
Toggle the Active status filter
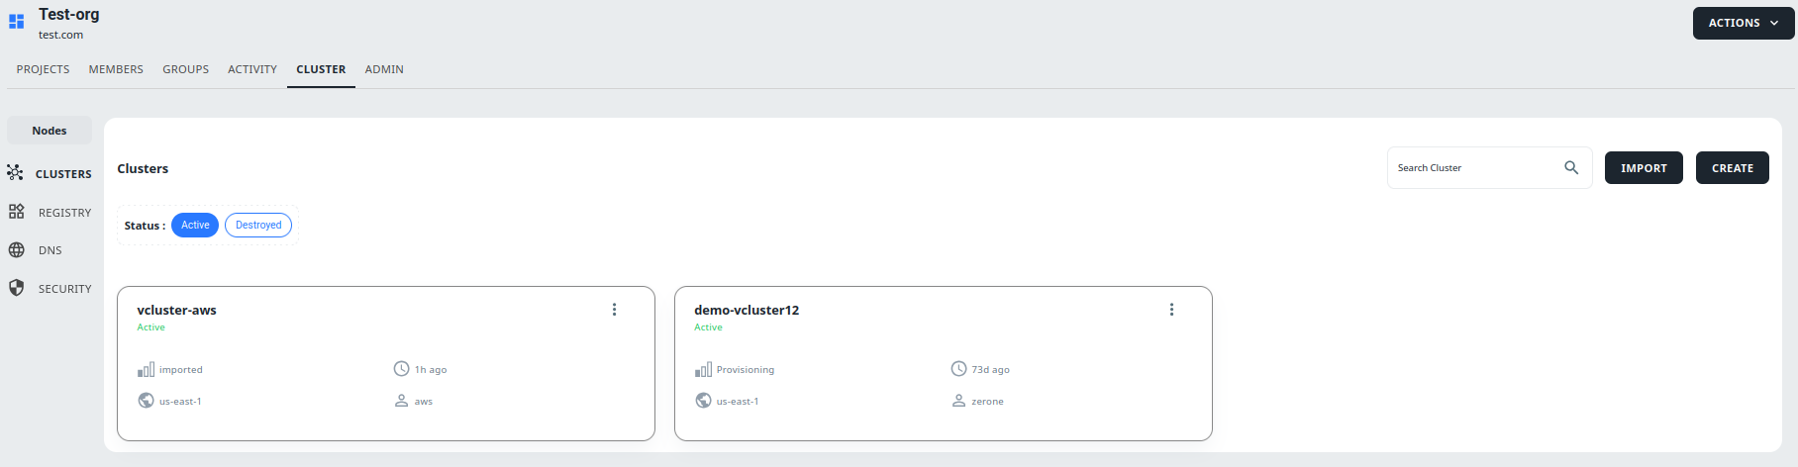[195, 225]
